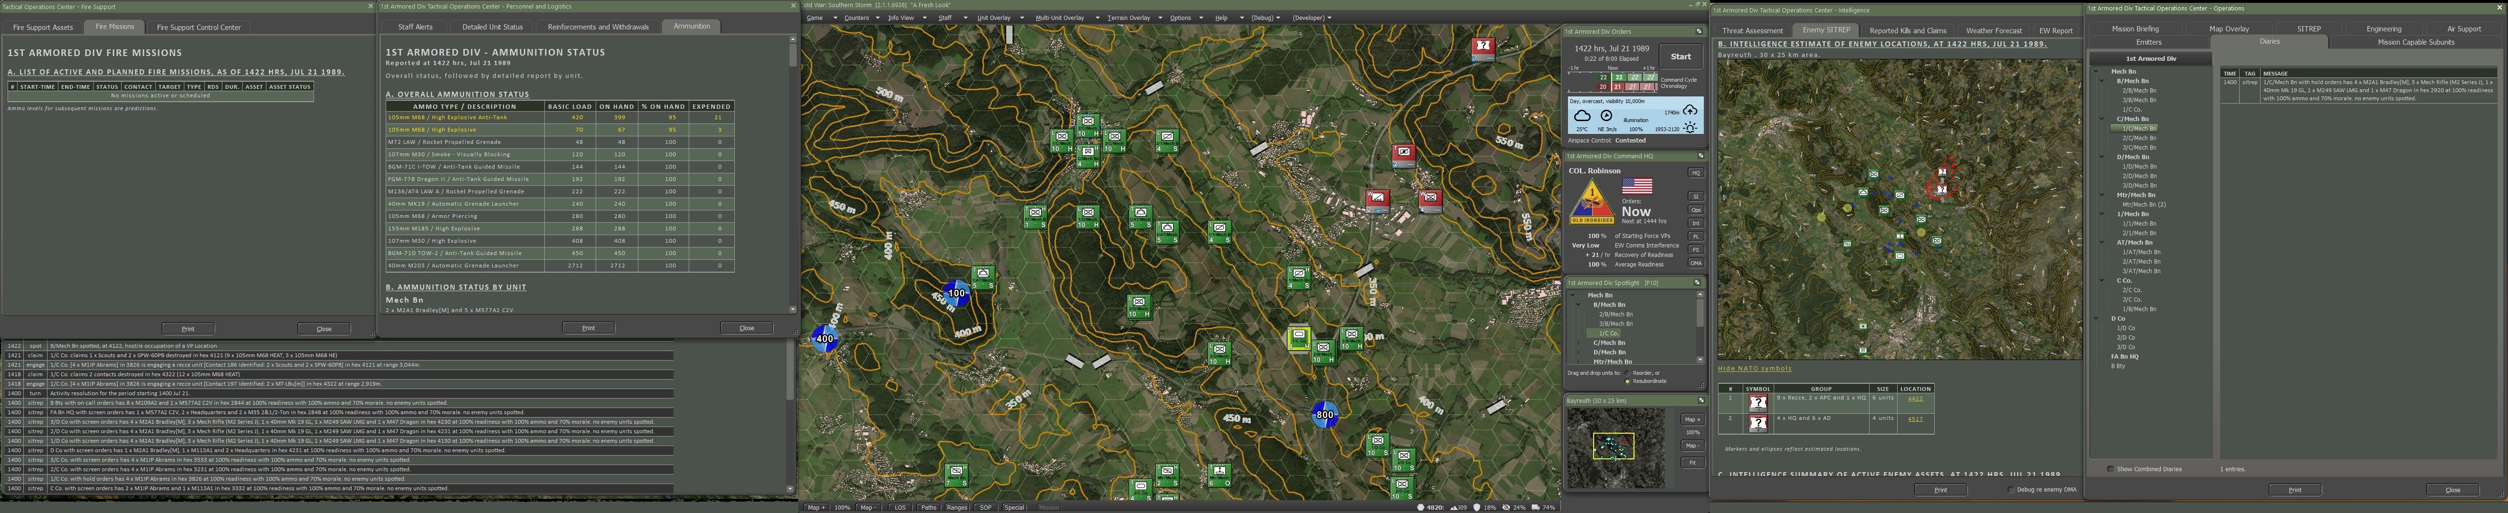
Task: Enable the Debug re enemy OMA checkbox
Action: (2012, 490)
